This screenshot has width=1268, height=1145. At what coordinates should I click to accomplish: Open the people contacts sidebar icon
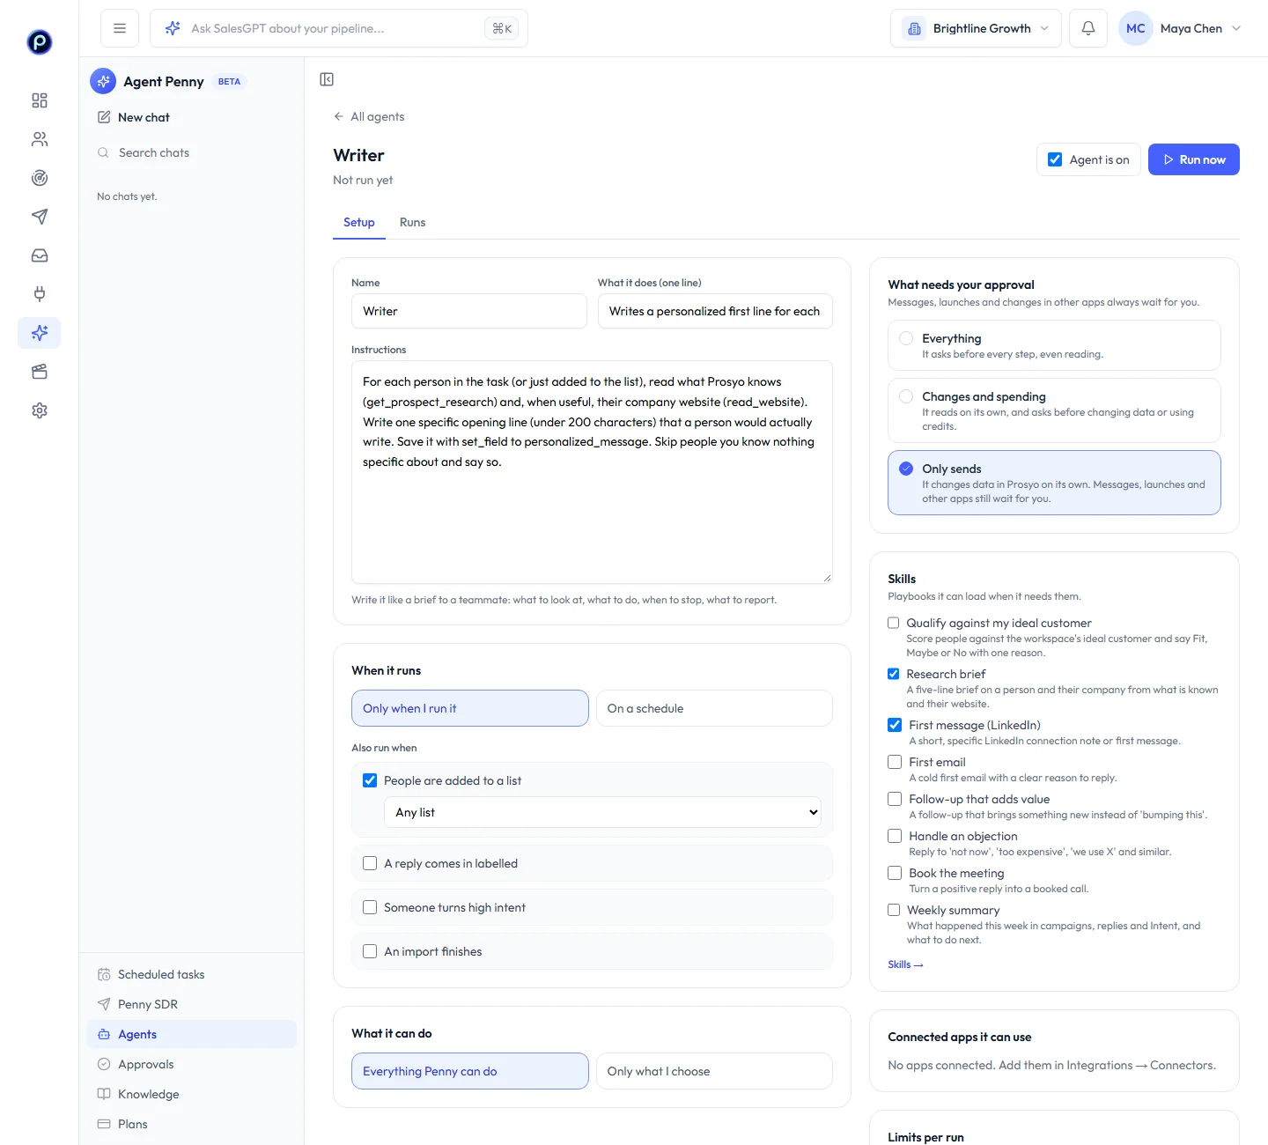pos(40,139)
